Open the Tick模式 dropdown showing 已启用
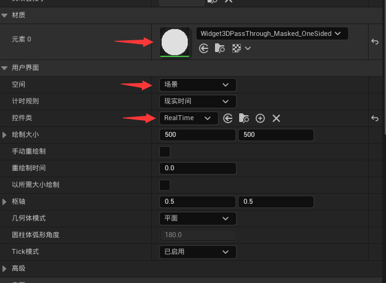This screenshot has width=386, height=283. pos(198,252)
